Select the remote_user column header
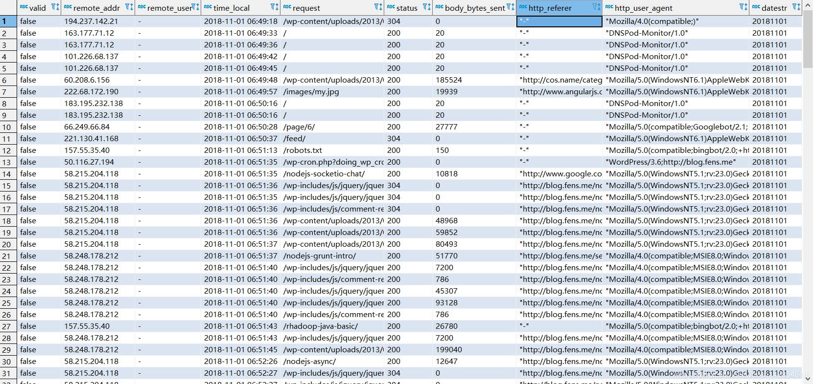This screenshot has width=813, height=384. pos(168,8)
